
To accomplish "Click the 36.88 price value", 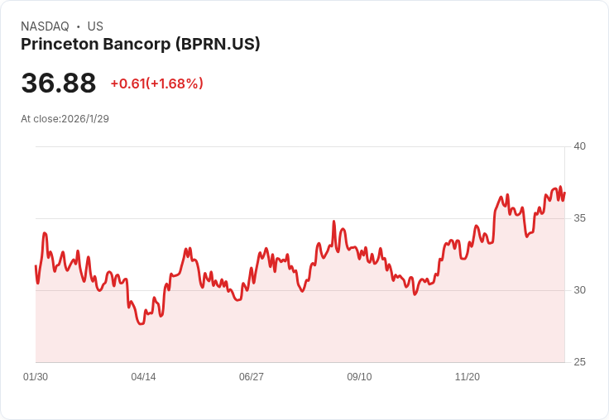I will (59, 83).
